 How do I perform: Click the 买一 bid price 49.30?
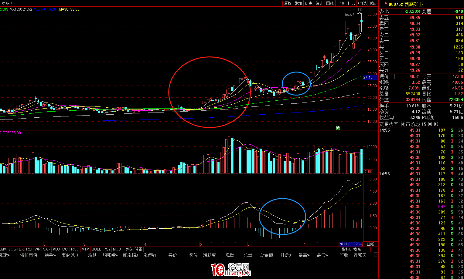point(415,47)
